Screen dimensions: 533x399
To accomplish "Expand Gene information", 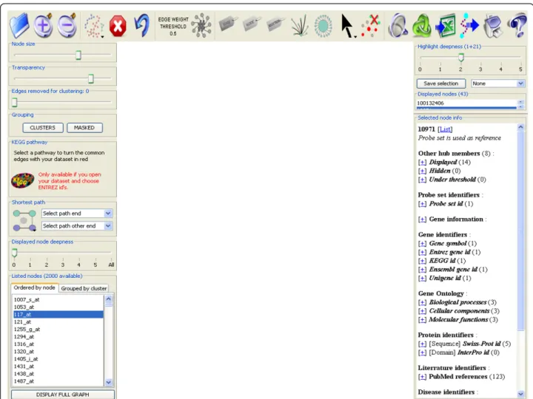I will point(422,219).
